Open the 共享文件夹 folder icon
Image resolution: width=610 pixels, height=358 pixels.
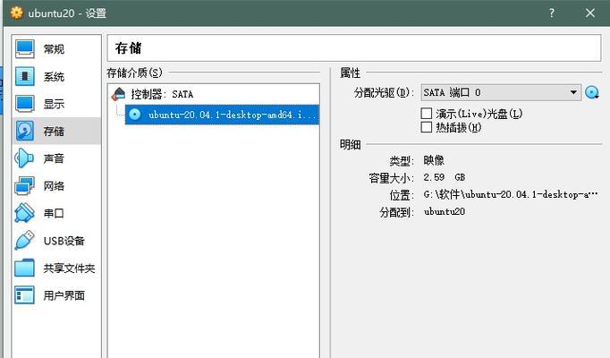(25, 268)
